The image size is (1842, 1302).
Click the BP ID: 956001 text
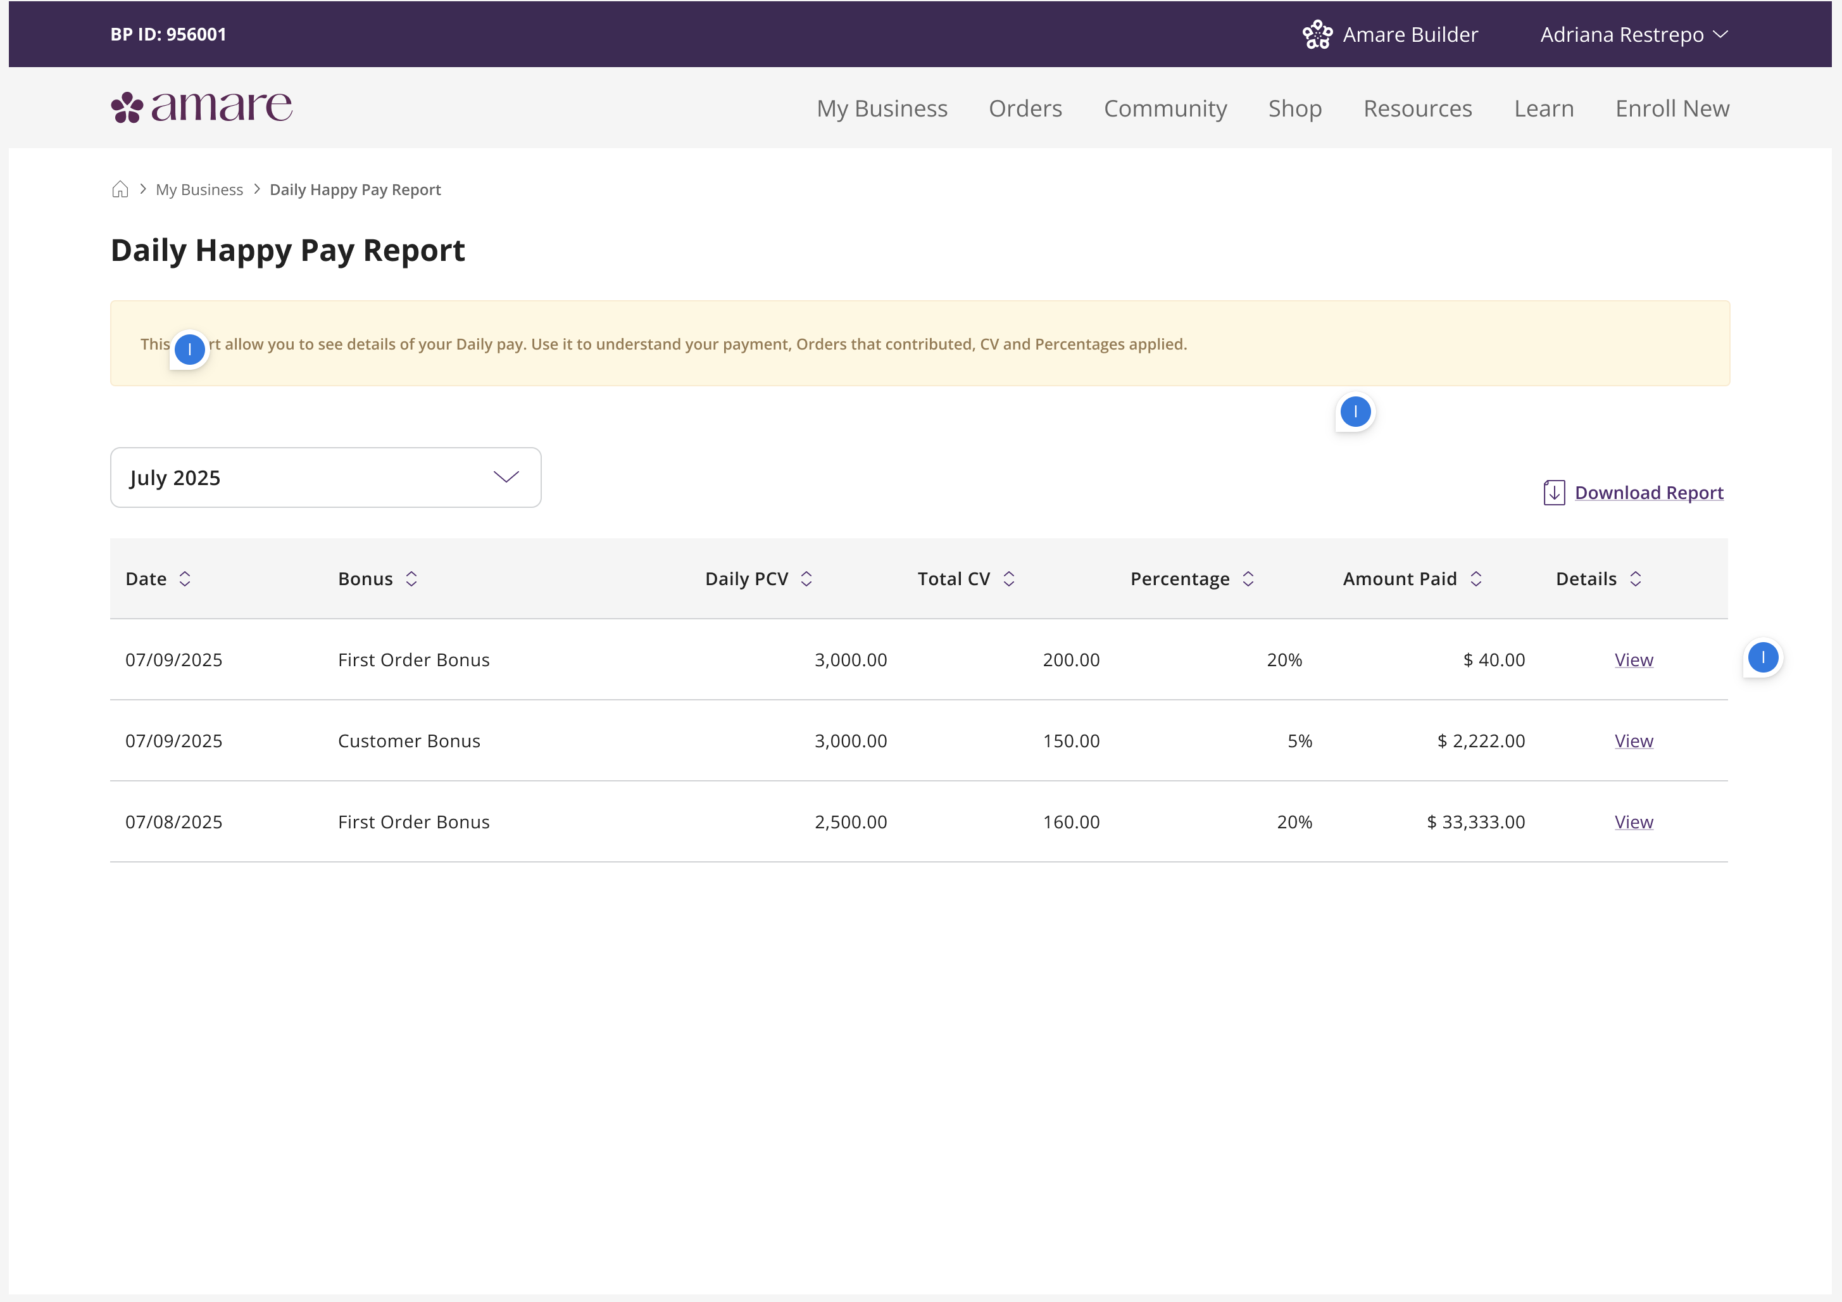coord(168,35)
